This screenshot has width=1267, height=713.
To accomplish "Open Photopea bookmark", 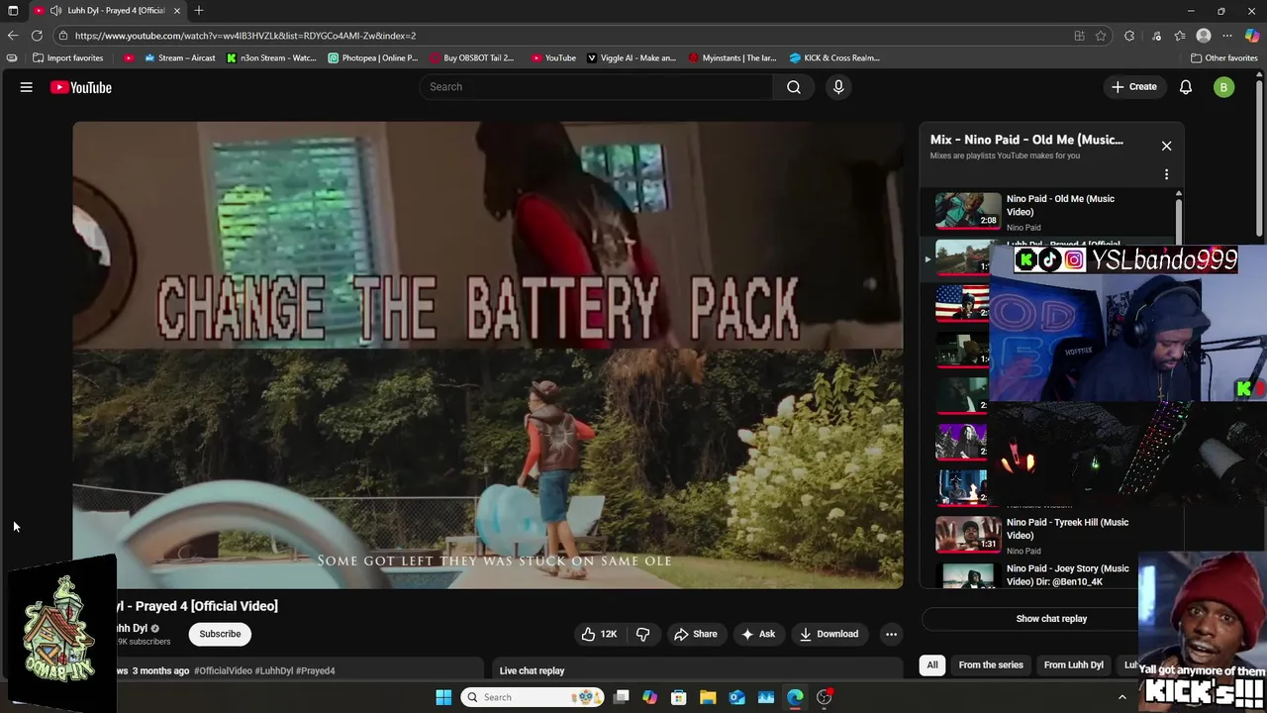I will [x=373, y=57].
